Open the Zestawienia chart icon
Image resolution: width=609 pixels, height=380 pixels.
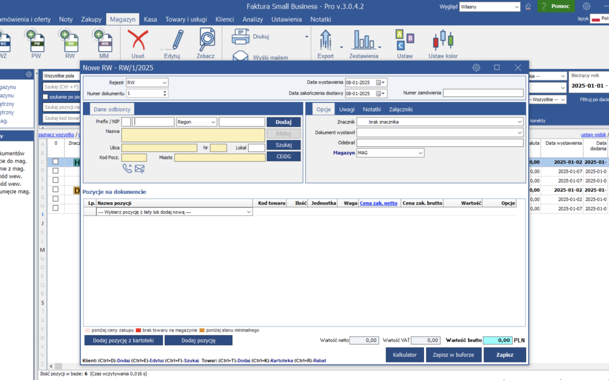364,41
